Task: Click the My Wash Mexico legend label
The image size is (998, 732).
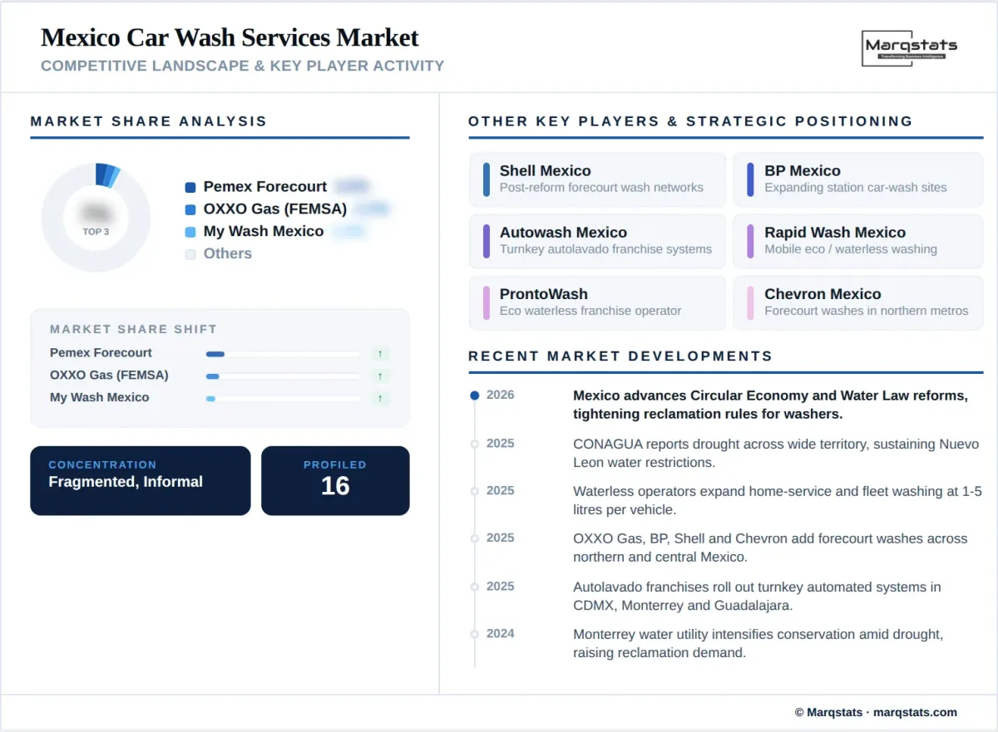Action: (x=264, y=232)
